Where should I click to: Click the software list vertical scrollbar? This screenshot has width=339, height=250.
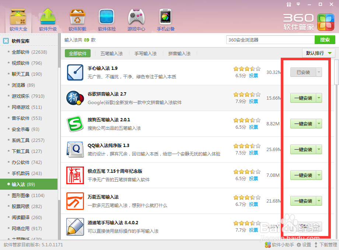[x=336, y=72]
